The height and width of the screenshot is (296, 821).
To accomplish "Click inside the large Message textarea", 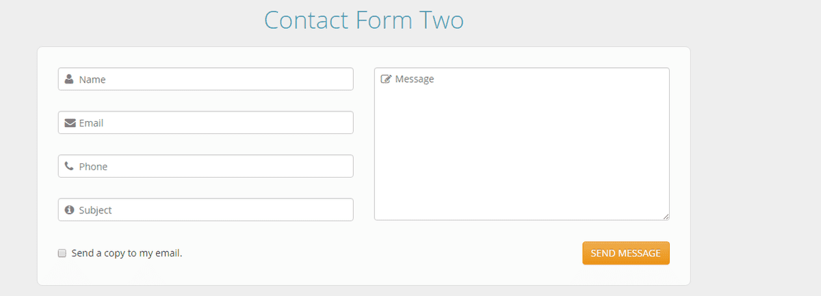I will (521, 150).
